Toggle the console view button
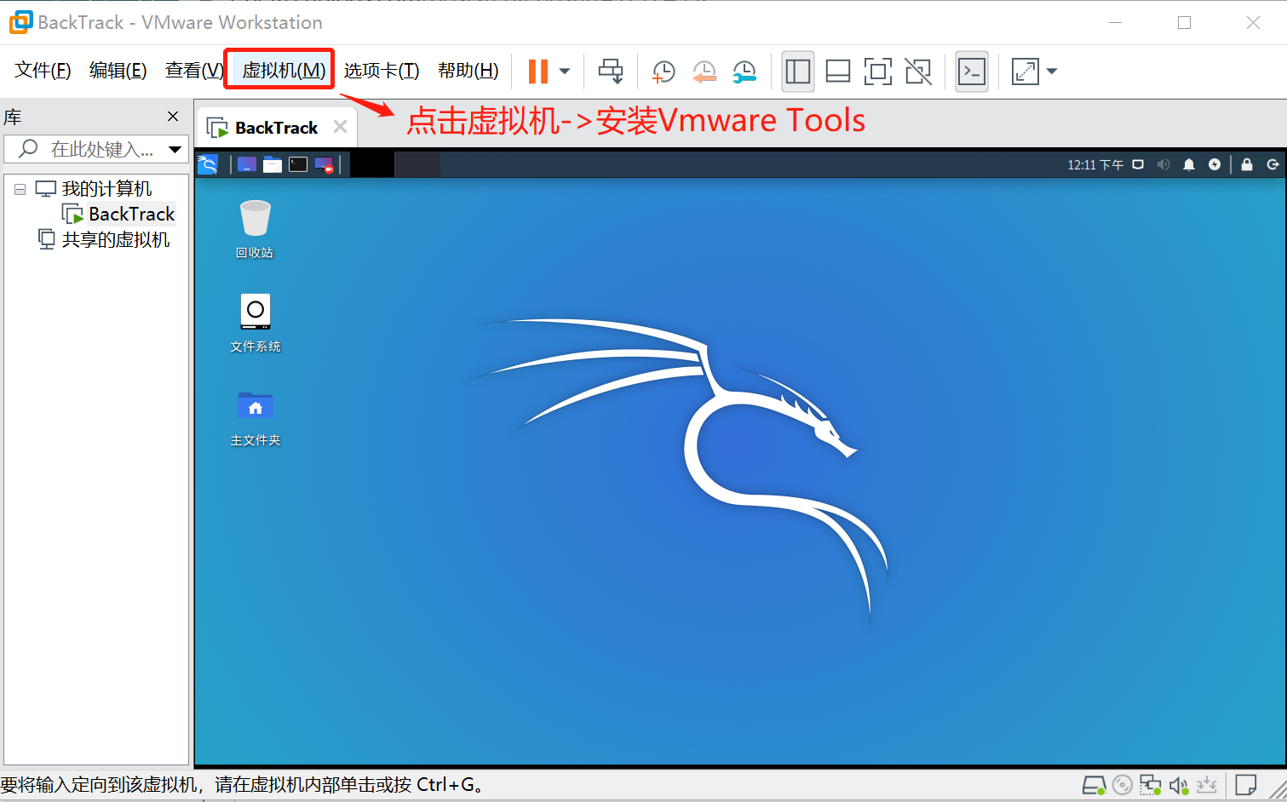1287x802 pixels. tap(972, 72)
